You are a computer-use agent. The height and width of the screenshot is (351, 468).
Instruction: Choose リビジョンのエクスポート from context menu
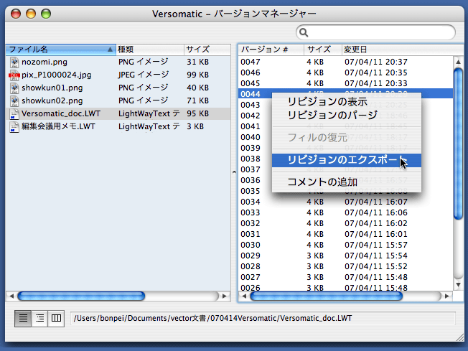(x=347, y=160)
